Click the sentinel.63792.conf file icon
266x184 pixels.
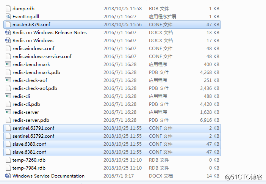(8, 136)
